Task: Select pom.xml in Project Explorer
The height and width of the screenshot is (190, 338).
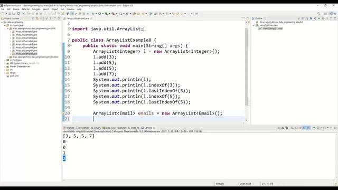Action: pyautogui.click(x=14, y=76)
